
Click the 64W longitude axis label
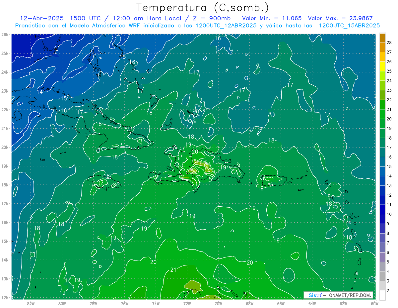pos(312,303)
